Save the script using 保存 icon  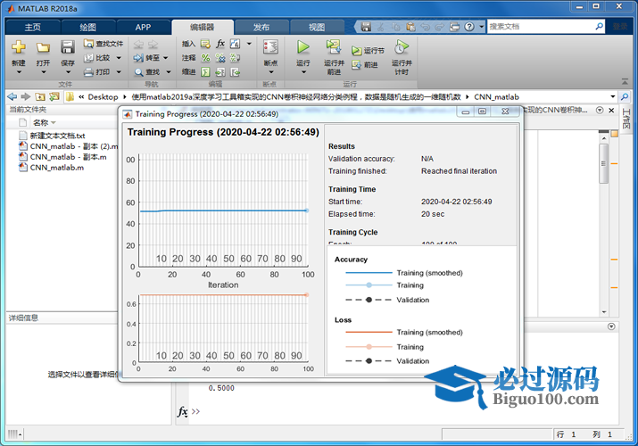click(68, 49)
